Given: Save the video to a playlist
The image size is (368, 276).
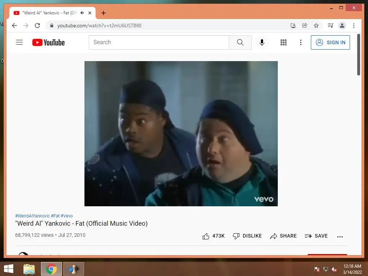Looking at the screenshot, I should point(316,236).
